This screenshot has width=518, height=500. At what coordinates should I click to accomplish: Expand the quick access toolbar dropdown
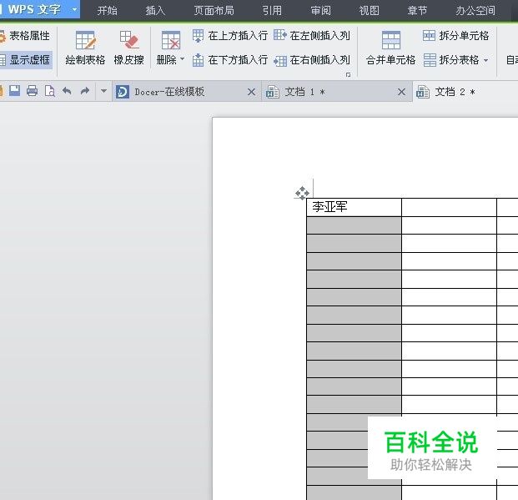103,91
